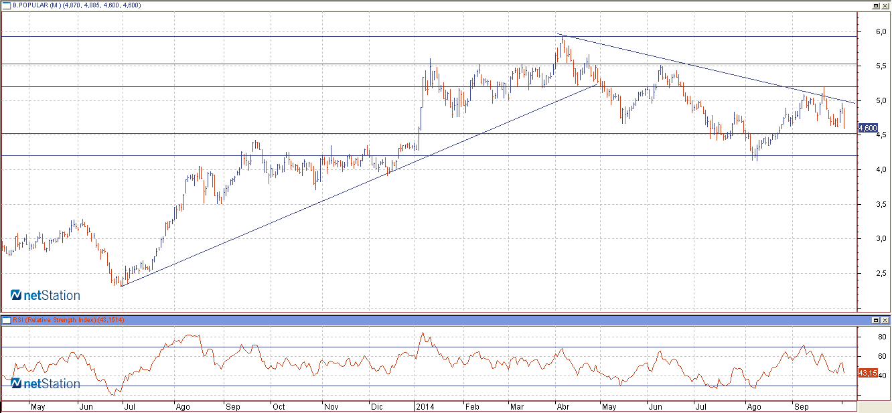Click the 2,5 price axis label
This screenshot has width=892, height=413.
881,273
